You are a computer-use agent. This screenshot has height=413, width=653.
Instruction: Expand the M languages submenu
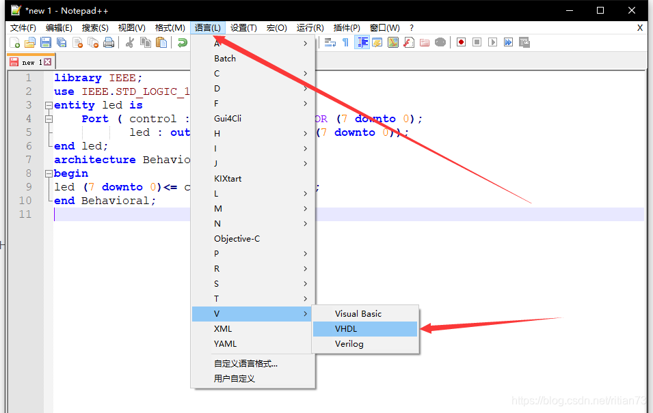pyautogui.click(x=253, y=209)
